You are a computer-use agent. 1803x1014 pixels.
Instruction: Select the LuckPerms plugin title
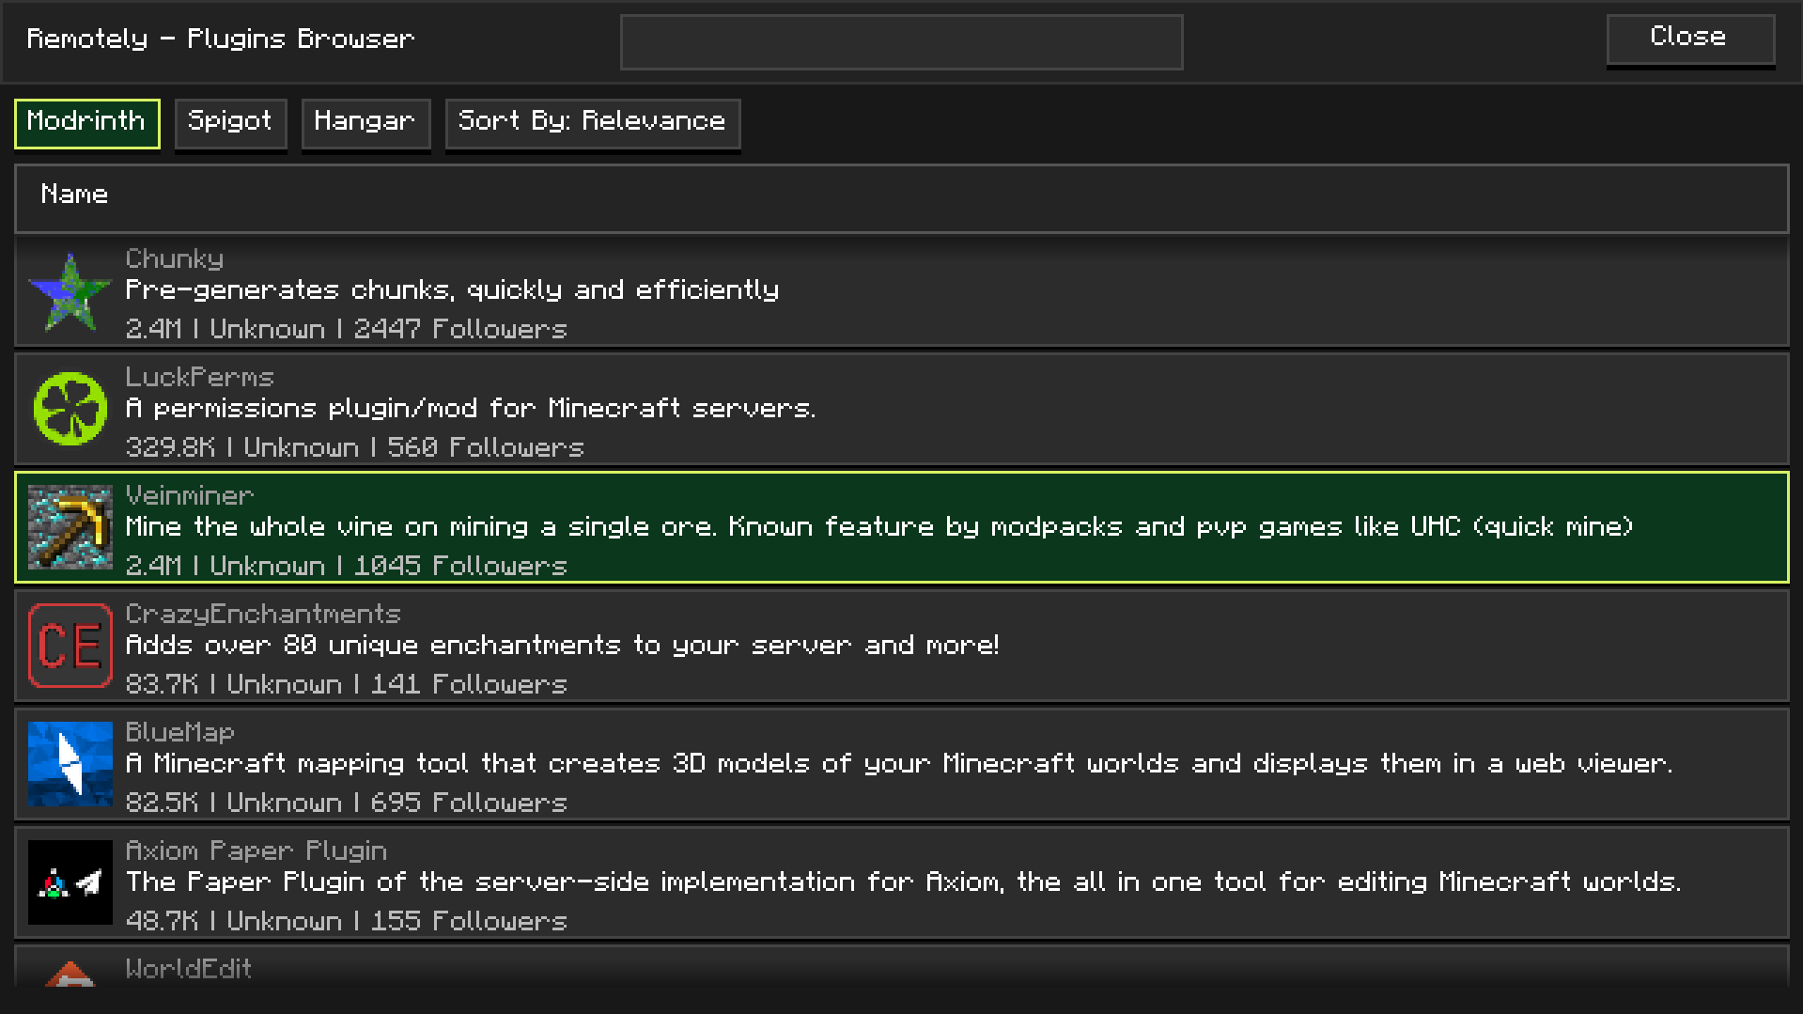(x=199, y=377)
